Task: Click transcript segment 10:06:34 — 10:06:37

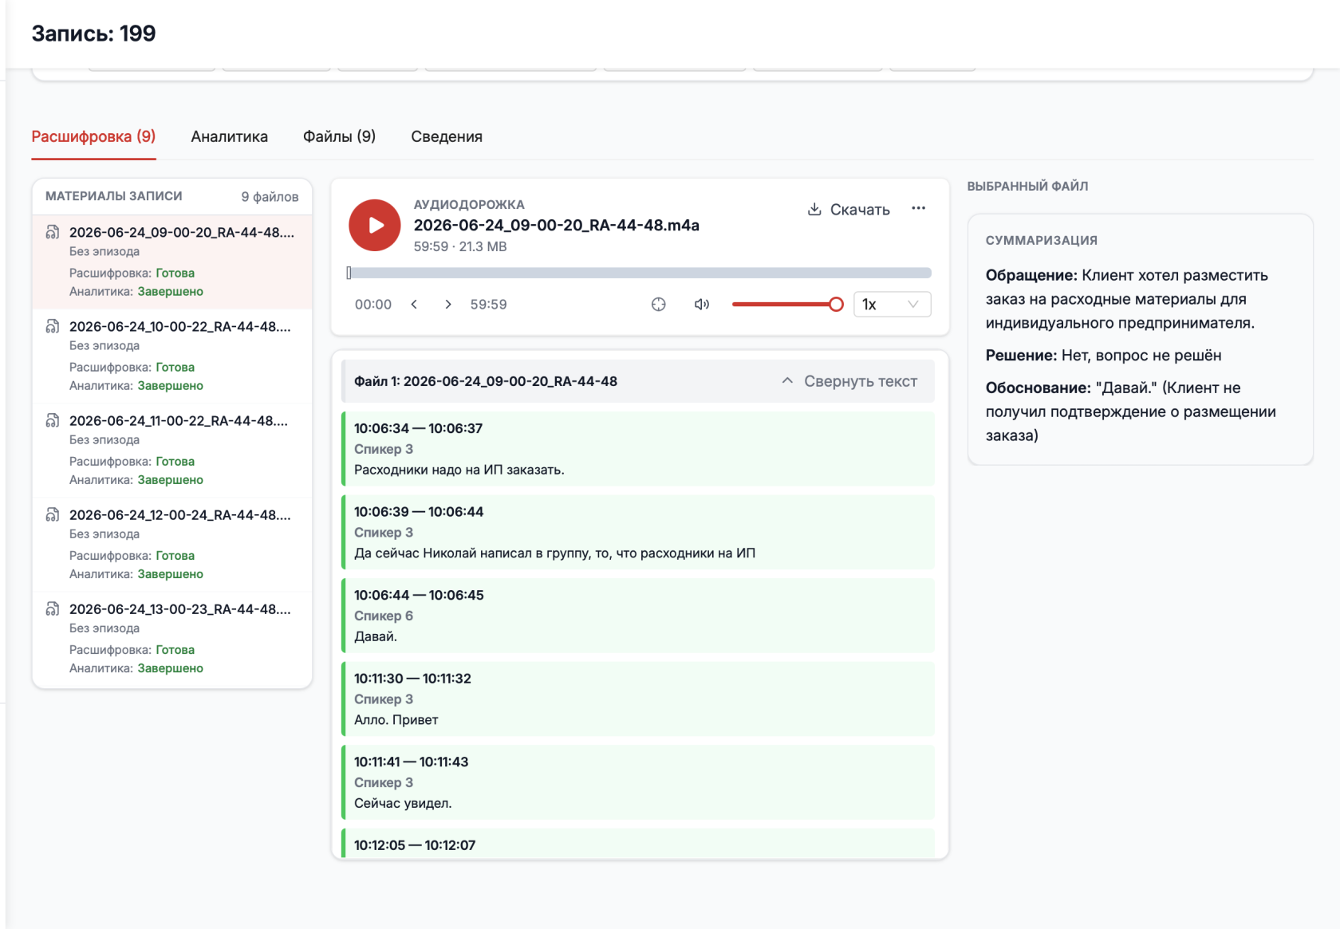Action: [638, 449]
